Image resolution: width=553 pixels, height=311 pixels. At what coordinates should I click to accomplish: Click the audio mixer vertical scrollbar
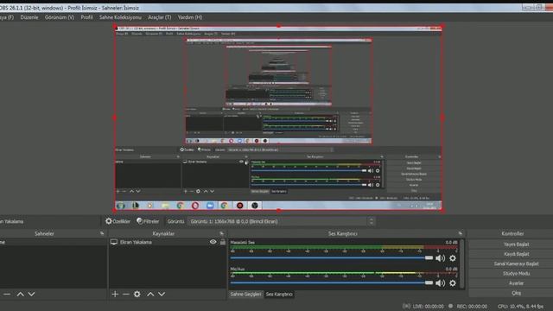tap(462, 263)
